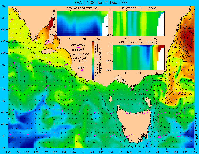199x154 pixels.
Task: Click the "25" tick on the color bar
Action: point(97,42)
